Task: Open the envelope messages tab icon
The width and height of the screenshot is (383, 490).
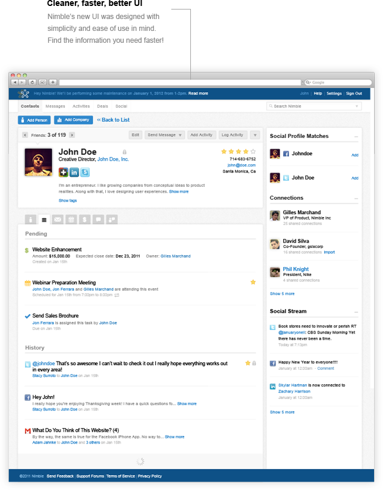Action: [58, 219]
